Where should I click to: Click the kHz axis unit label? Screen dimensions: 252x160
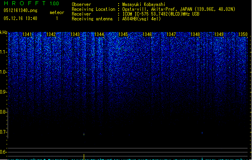pos(4,32)
